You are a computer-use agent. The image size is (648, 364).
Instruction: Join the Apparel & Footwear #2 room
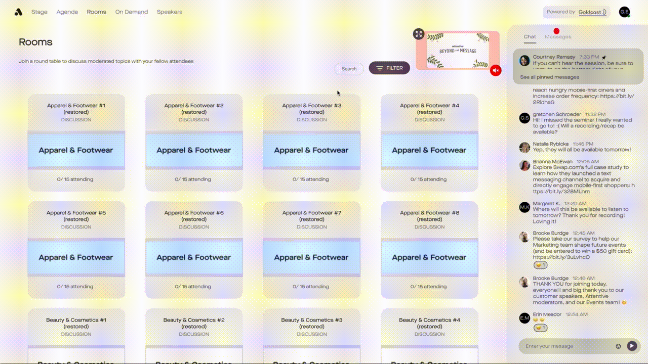pyautogui.click(x=194, y=142)
